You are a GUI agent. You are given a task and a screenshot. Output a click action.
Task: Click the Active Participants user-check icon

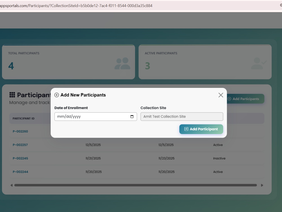tap(259, 63)
